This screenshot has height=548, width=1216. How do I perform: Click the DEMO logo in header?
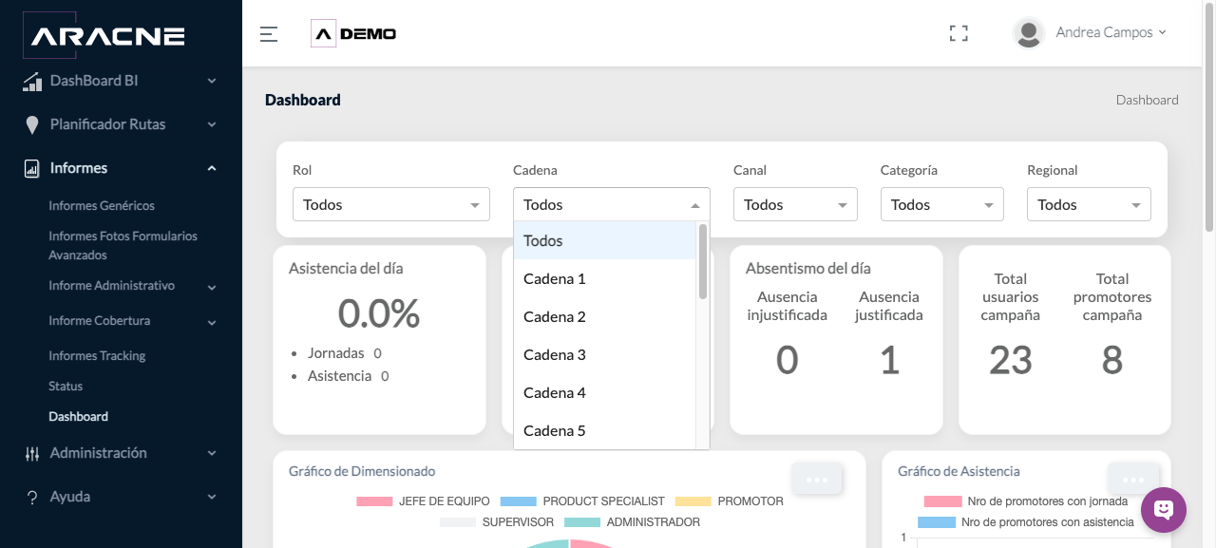[x=353, y=34]
